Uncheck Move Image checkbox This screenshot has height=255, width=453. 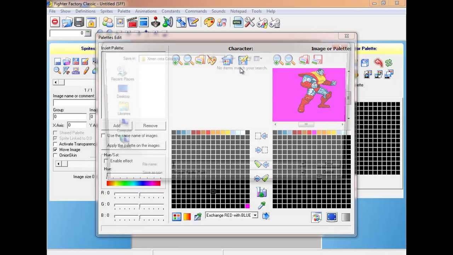click(55, 150)
